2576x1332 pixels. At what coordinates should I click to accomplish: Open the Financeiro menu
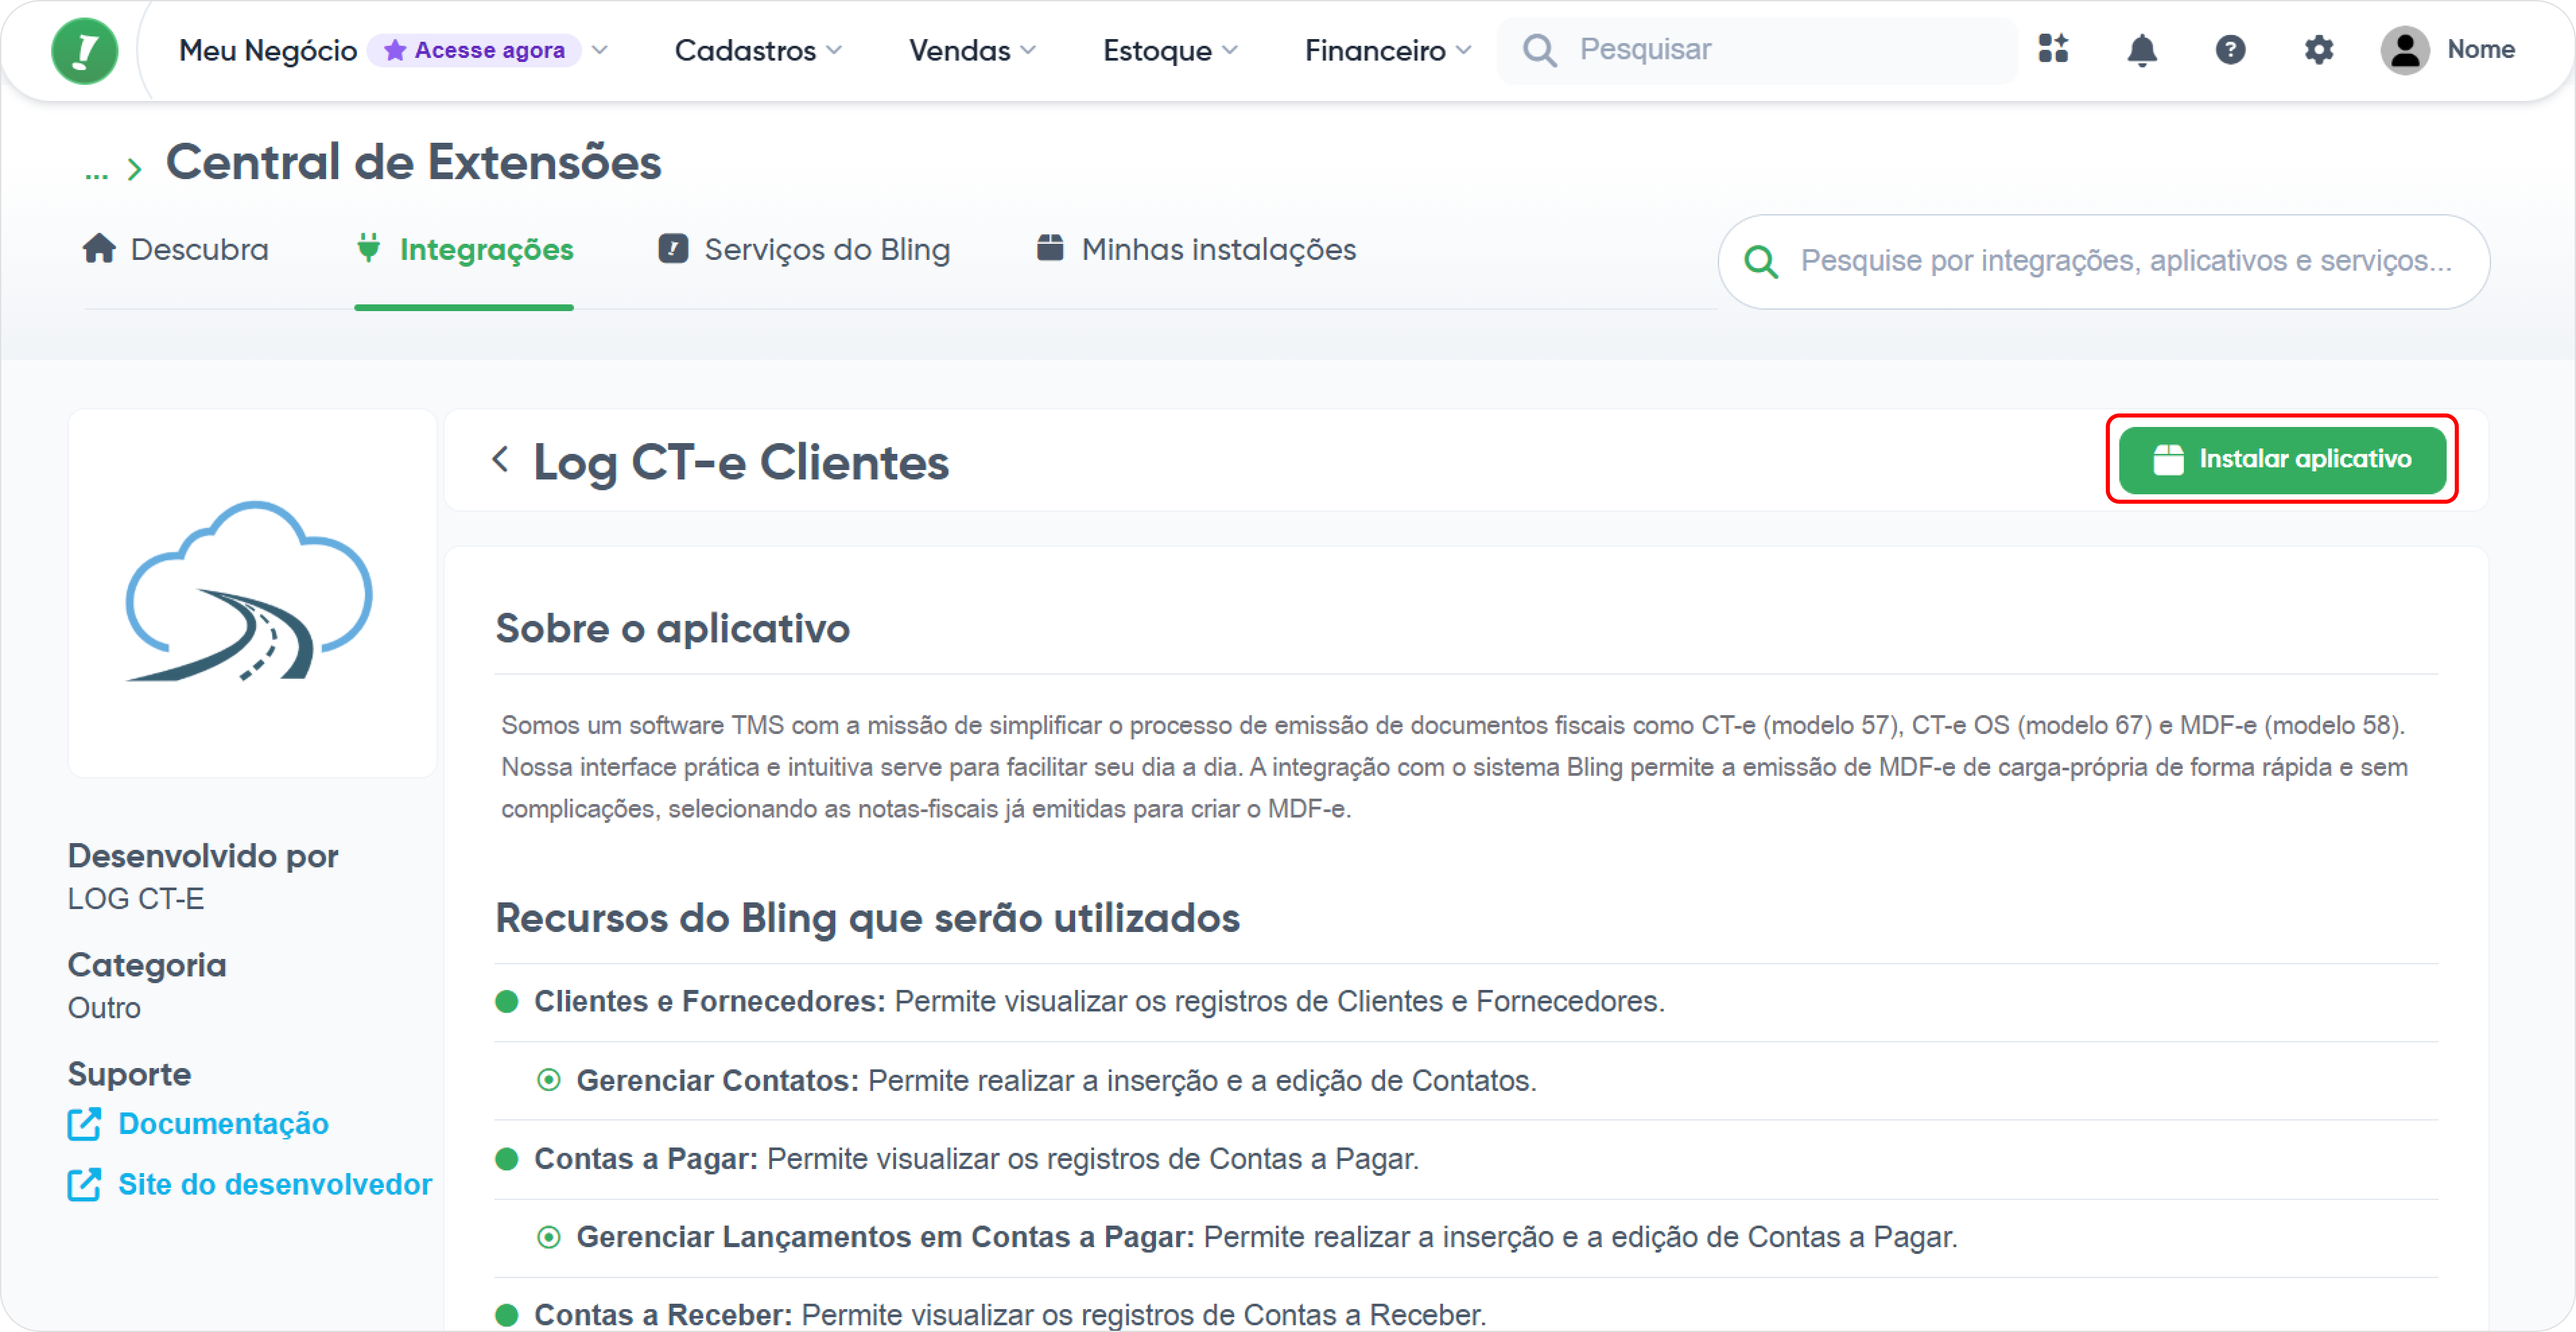coord(1388,50)
